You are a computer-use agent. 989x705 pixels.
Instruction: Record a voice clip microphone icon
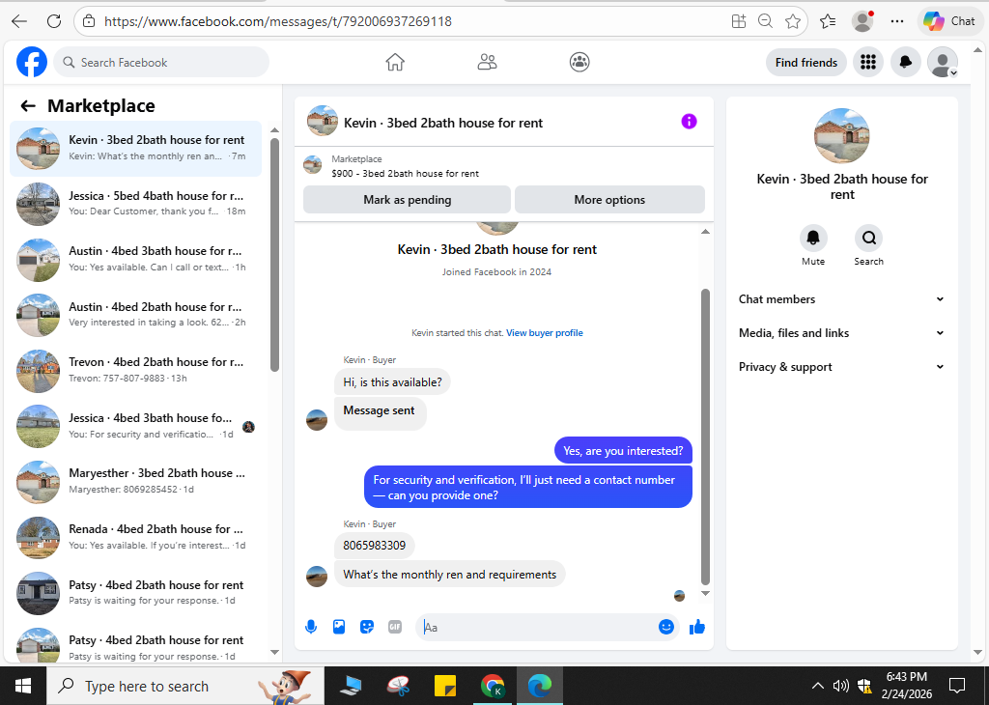point(311,627)
